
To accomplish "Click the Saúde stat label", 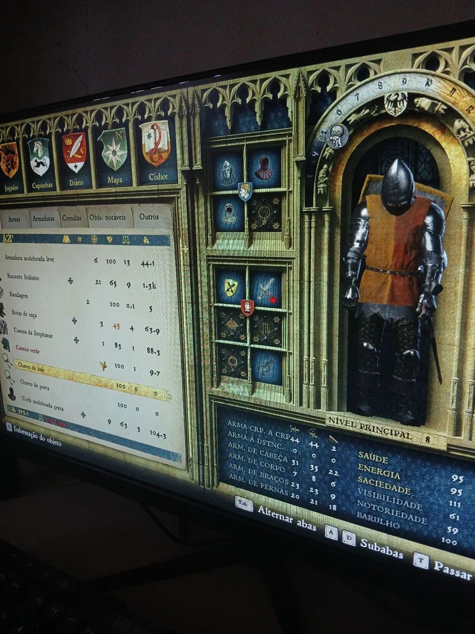I will coord(373,456).
